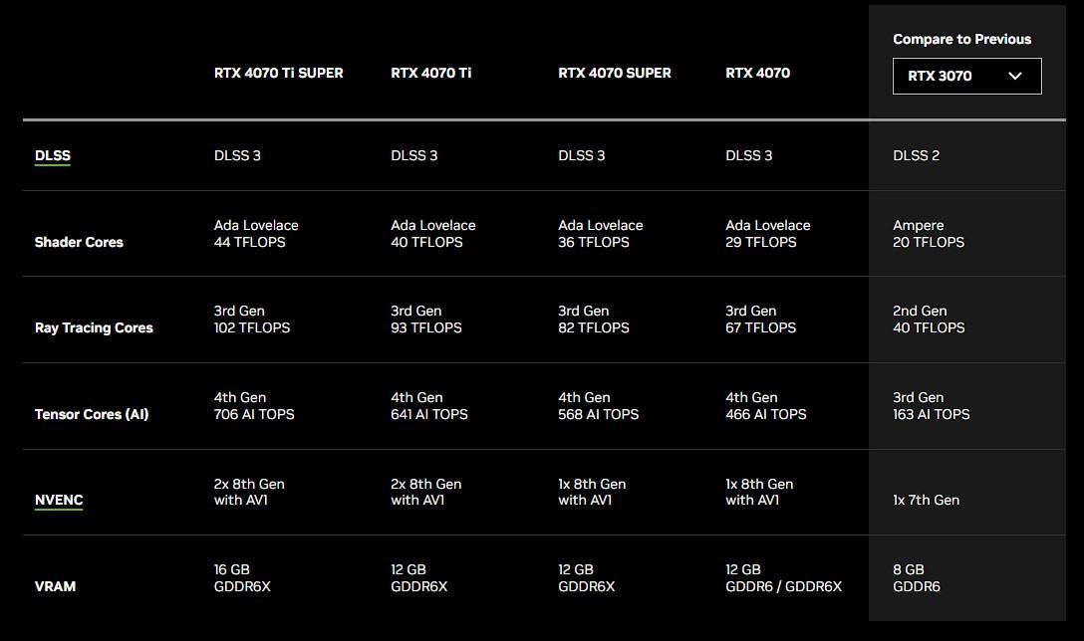Click the 16 GB GDDR6X VRAM cell
1084x641 pixels.
click(x=242, y=578)
